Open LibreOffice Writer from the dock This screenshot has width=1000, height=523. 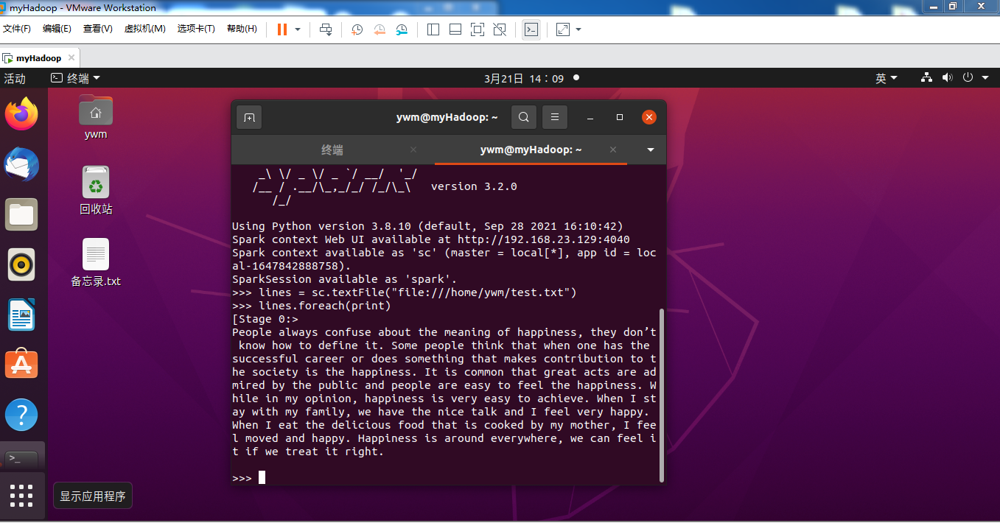[x=22, y=315]
